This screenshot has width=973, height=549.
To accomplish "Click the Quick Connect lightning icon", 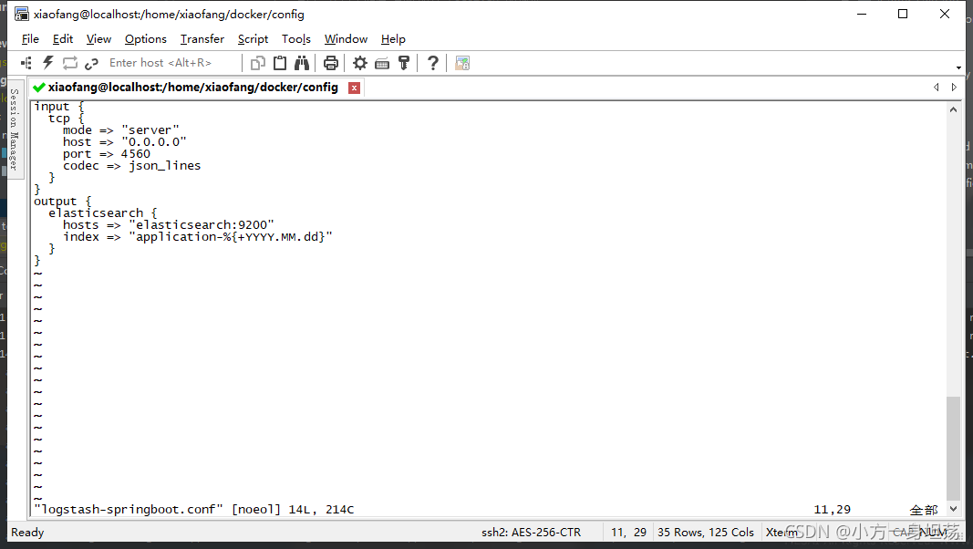I will [x=47, y=63].
